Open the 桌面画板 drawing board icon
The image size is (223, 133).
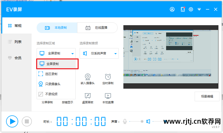click(87, 96)
